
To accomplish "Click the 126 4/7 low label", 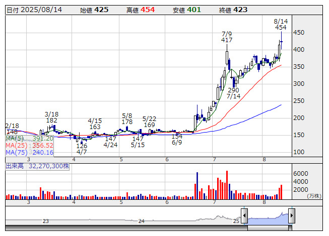I will [x=82, y=149].
